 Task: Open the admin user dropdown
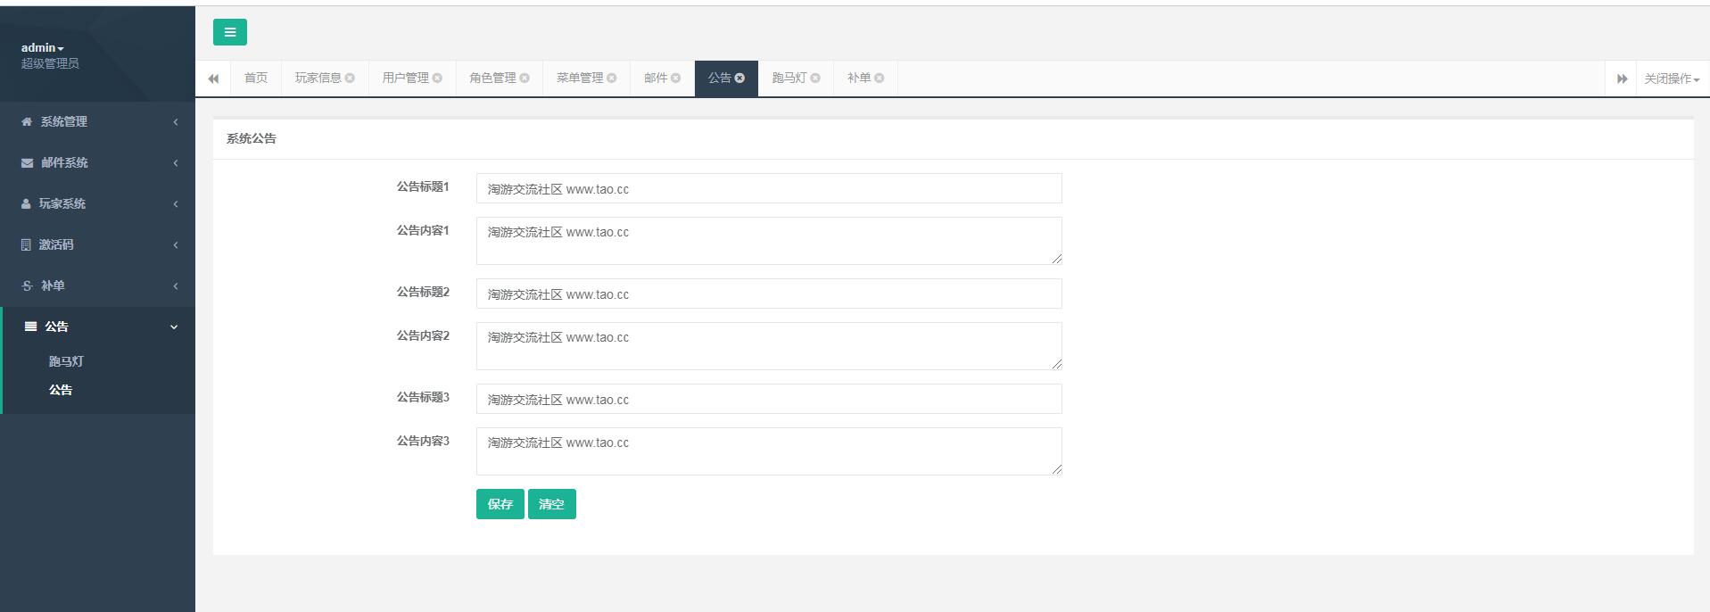click(x=42, y=48)
